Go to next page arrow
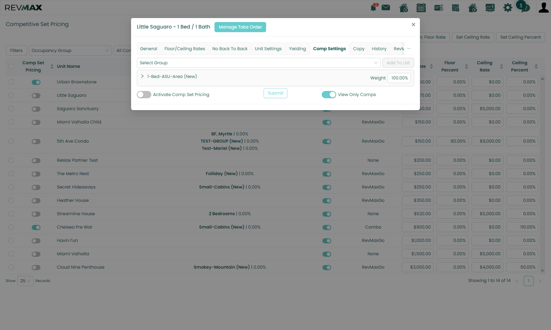This screenshot has width=551, height=330. [x=540, y=281]
